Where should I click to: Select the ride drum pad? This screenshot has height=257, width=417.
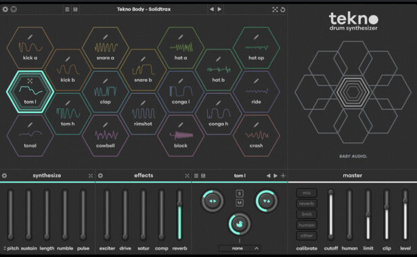coord(257,92)
